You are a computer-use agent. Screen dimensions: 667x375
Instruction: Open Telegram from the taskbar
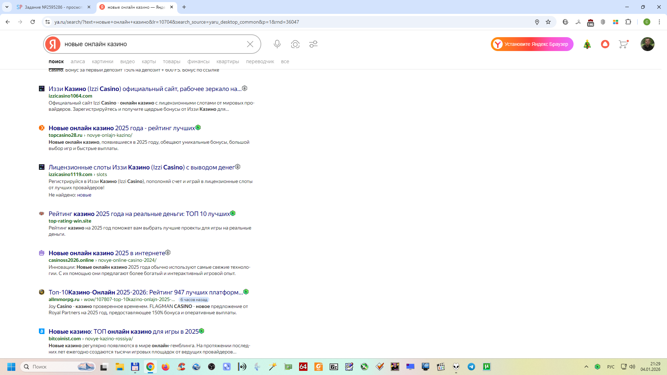point(471,367)
